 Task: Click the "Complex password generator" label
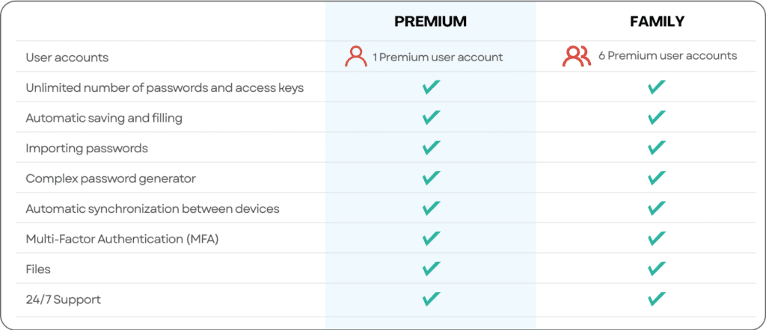pyautogui.click(x=111, y=178)
